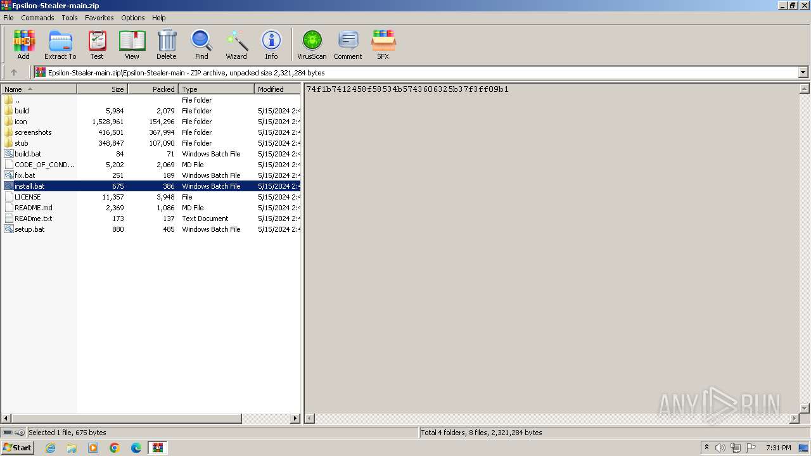Click the fix.bat file icon
This screenshot has width=811, height=456.
point(8,175)
